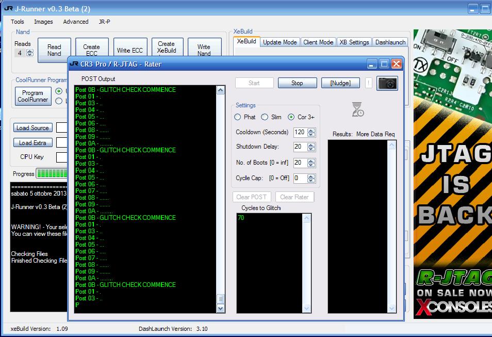Open the Advanced menu
The image size is (492, 337).
point(76,22)
